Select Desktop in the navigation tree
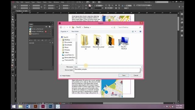The image size is (195, 110). [x=67, y=40]
